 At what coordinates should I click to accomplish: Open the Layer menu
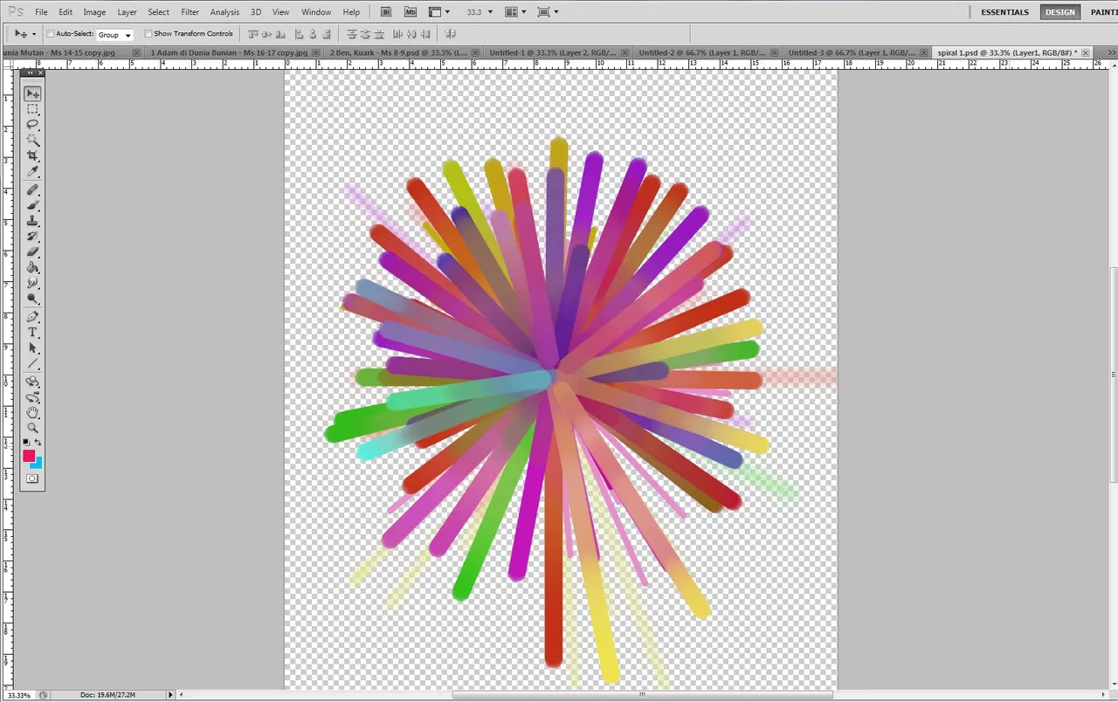(x=127, y=12)
